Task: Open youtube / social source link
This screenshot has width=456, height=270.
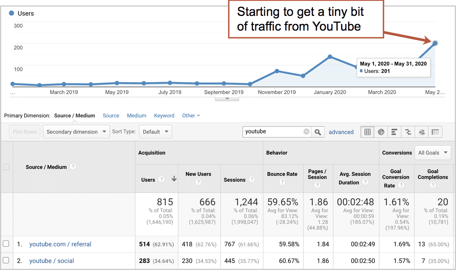Action: tap(51, 261)
